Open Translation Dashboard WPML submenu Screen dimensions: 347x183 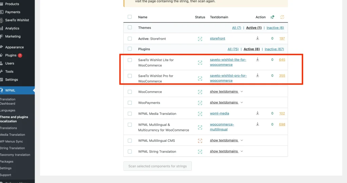pyautogui.click(x=8, y=101)
